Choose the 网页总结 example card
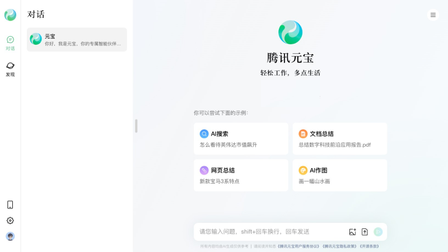Image resolution: width=448 pixels, height=252 pixels. click(241, 175)
